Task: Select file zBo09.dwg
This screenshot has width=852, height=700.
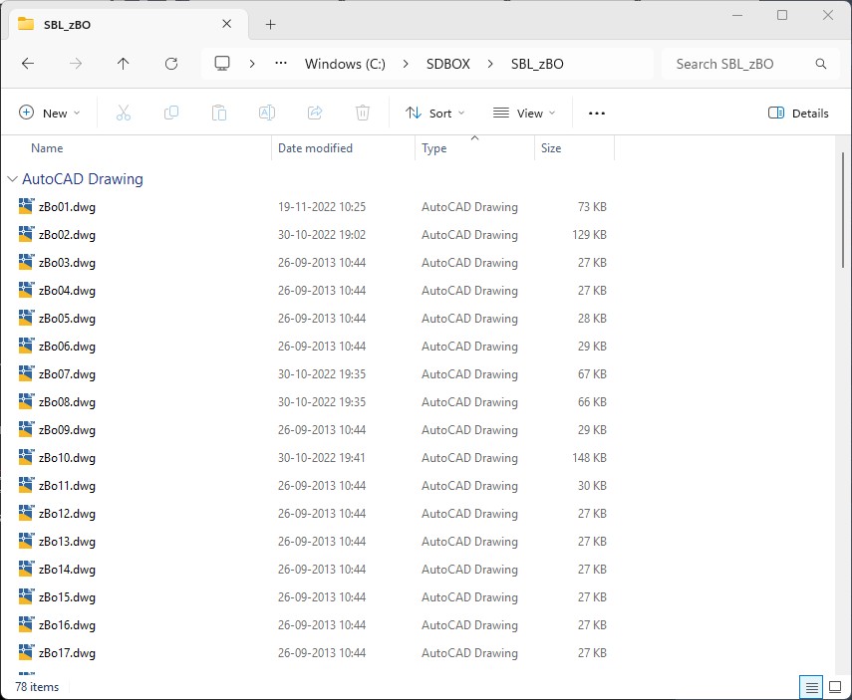Action: coord(67,429)
